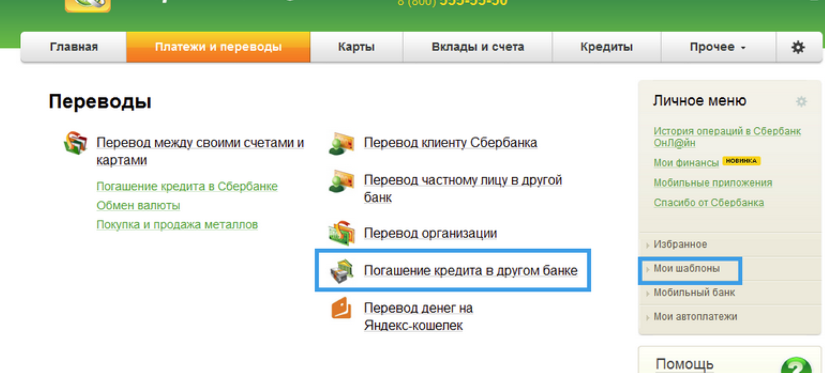Click the Личное меню settings gear icon
Image resolution: width=825 pixels, height=373 pixels.
tap(801, 101)
